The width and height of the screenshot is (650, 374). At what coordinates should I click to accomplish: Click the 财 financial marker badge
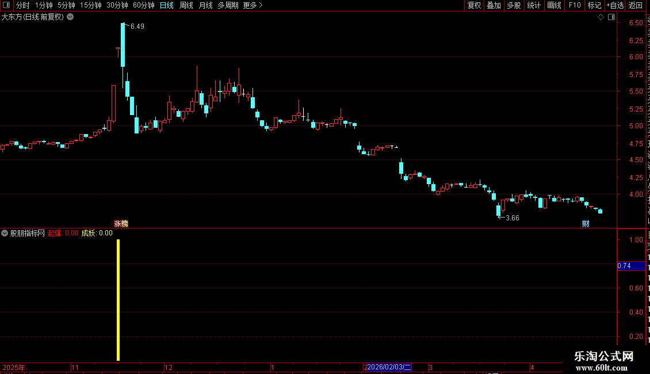pyautogui.click(x=586, y=223)
